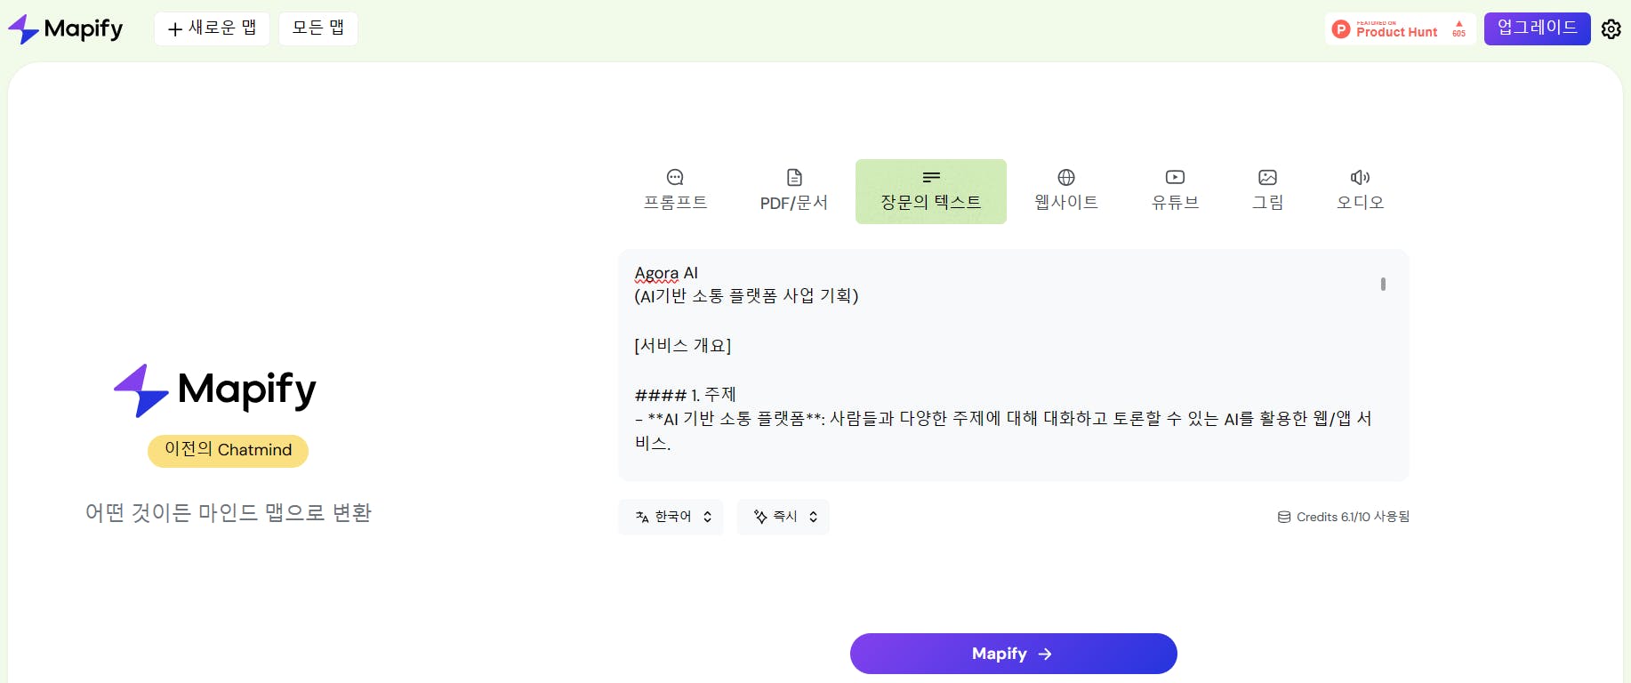Click the Product Hunt badge
This screenshot has width=1631, height=683.
pyautogui.click(x=1399, y=29)
